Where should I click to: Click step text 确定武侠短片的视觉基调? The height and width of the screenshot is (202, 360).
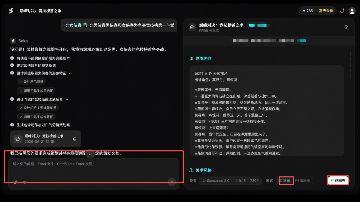click(36, 65)
